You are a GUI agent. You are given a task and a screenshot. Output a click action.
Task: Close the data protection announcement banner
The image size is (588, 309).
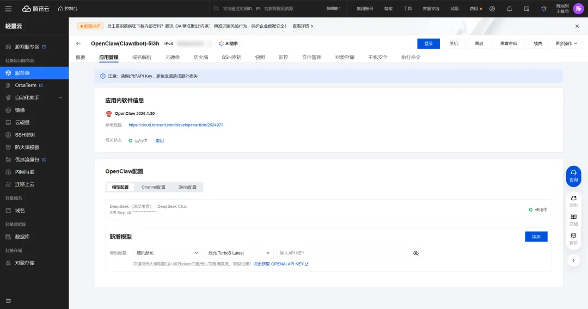(x=577, y=26)
